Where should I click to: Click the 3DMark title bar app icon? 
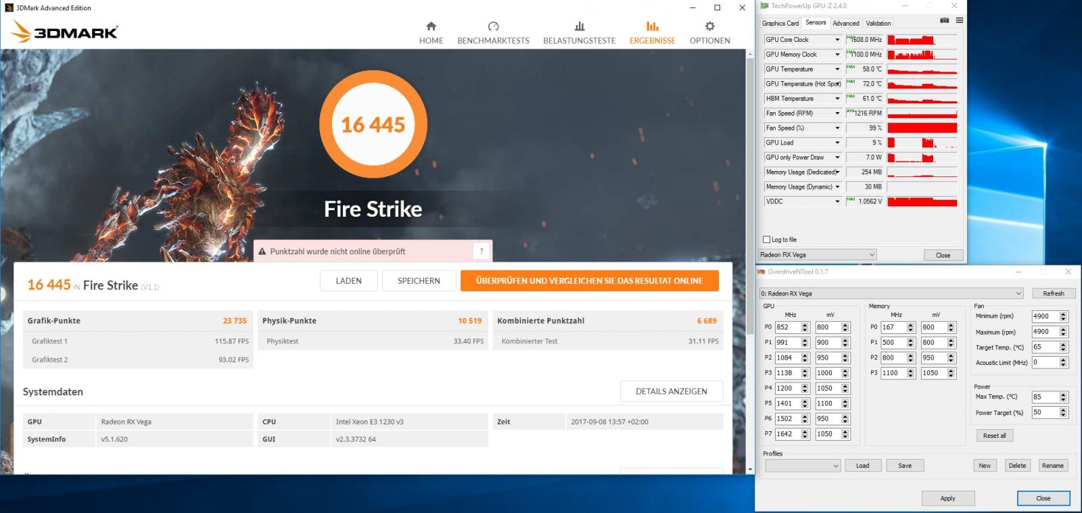[9, 7]
